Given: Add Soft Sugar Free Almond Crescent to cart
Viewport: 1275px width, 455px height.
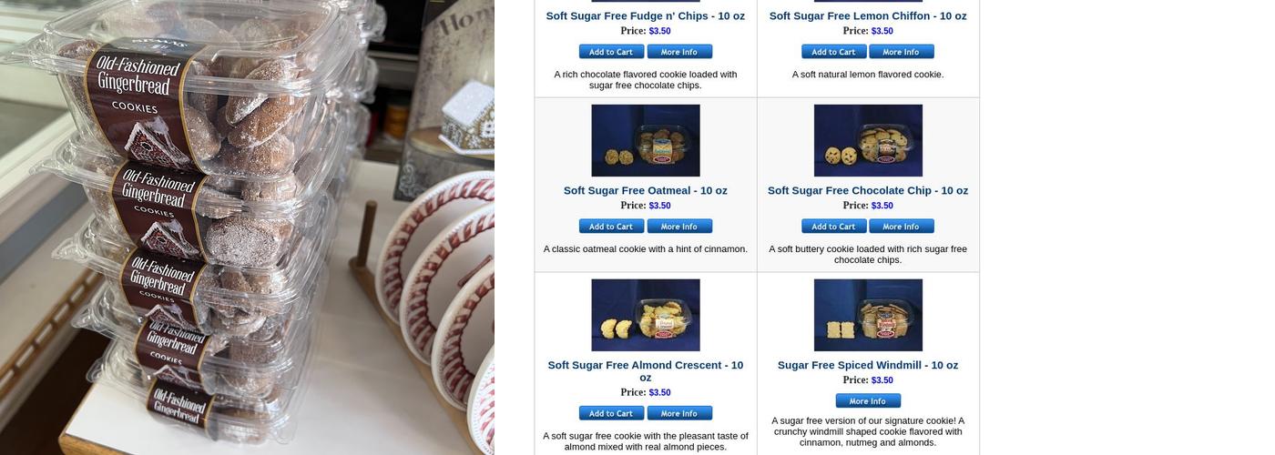Looking at the screenshot, I should [x=611, y=413].
